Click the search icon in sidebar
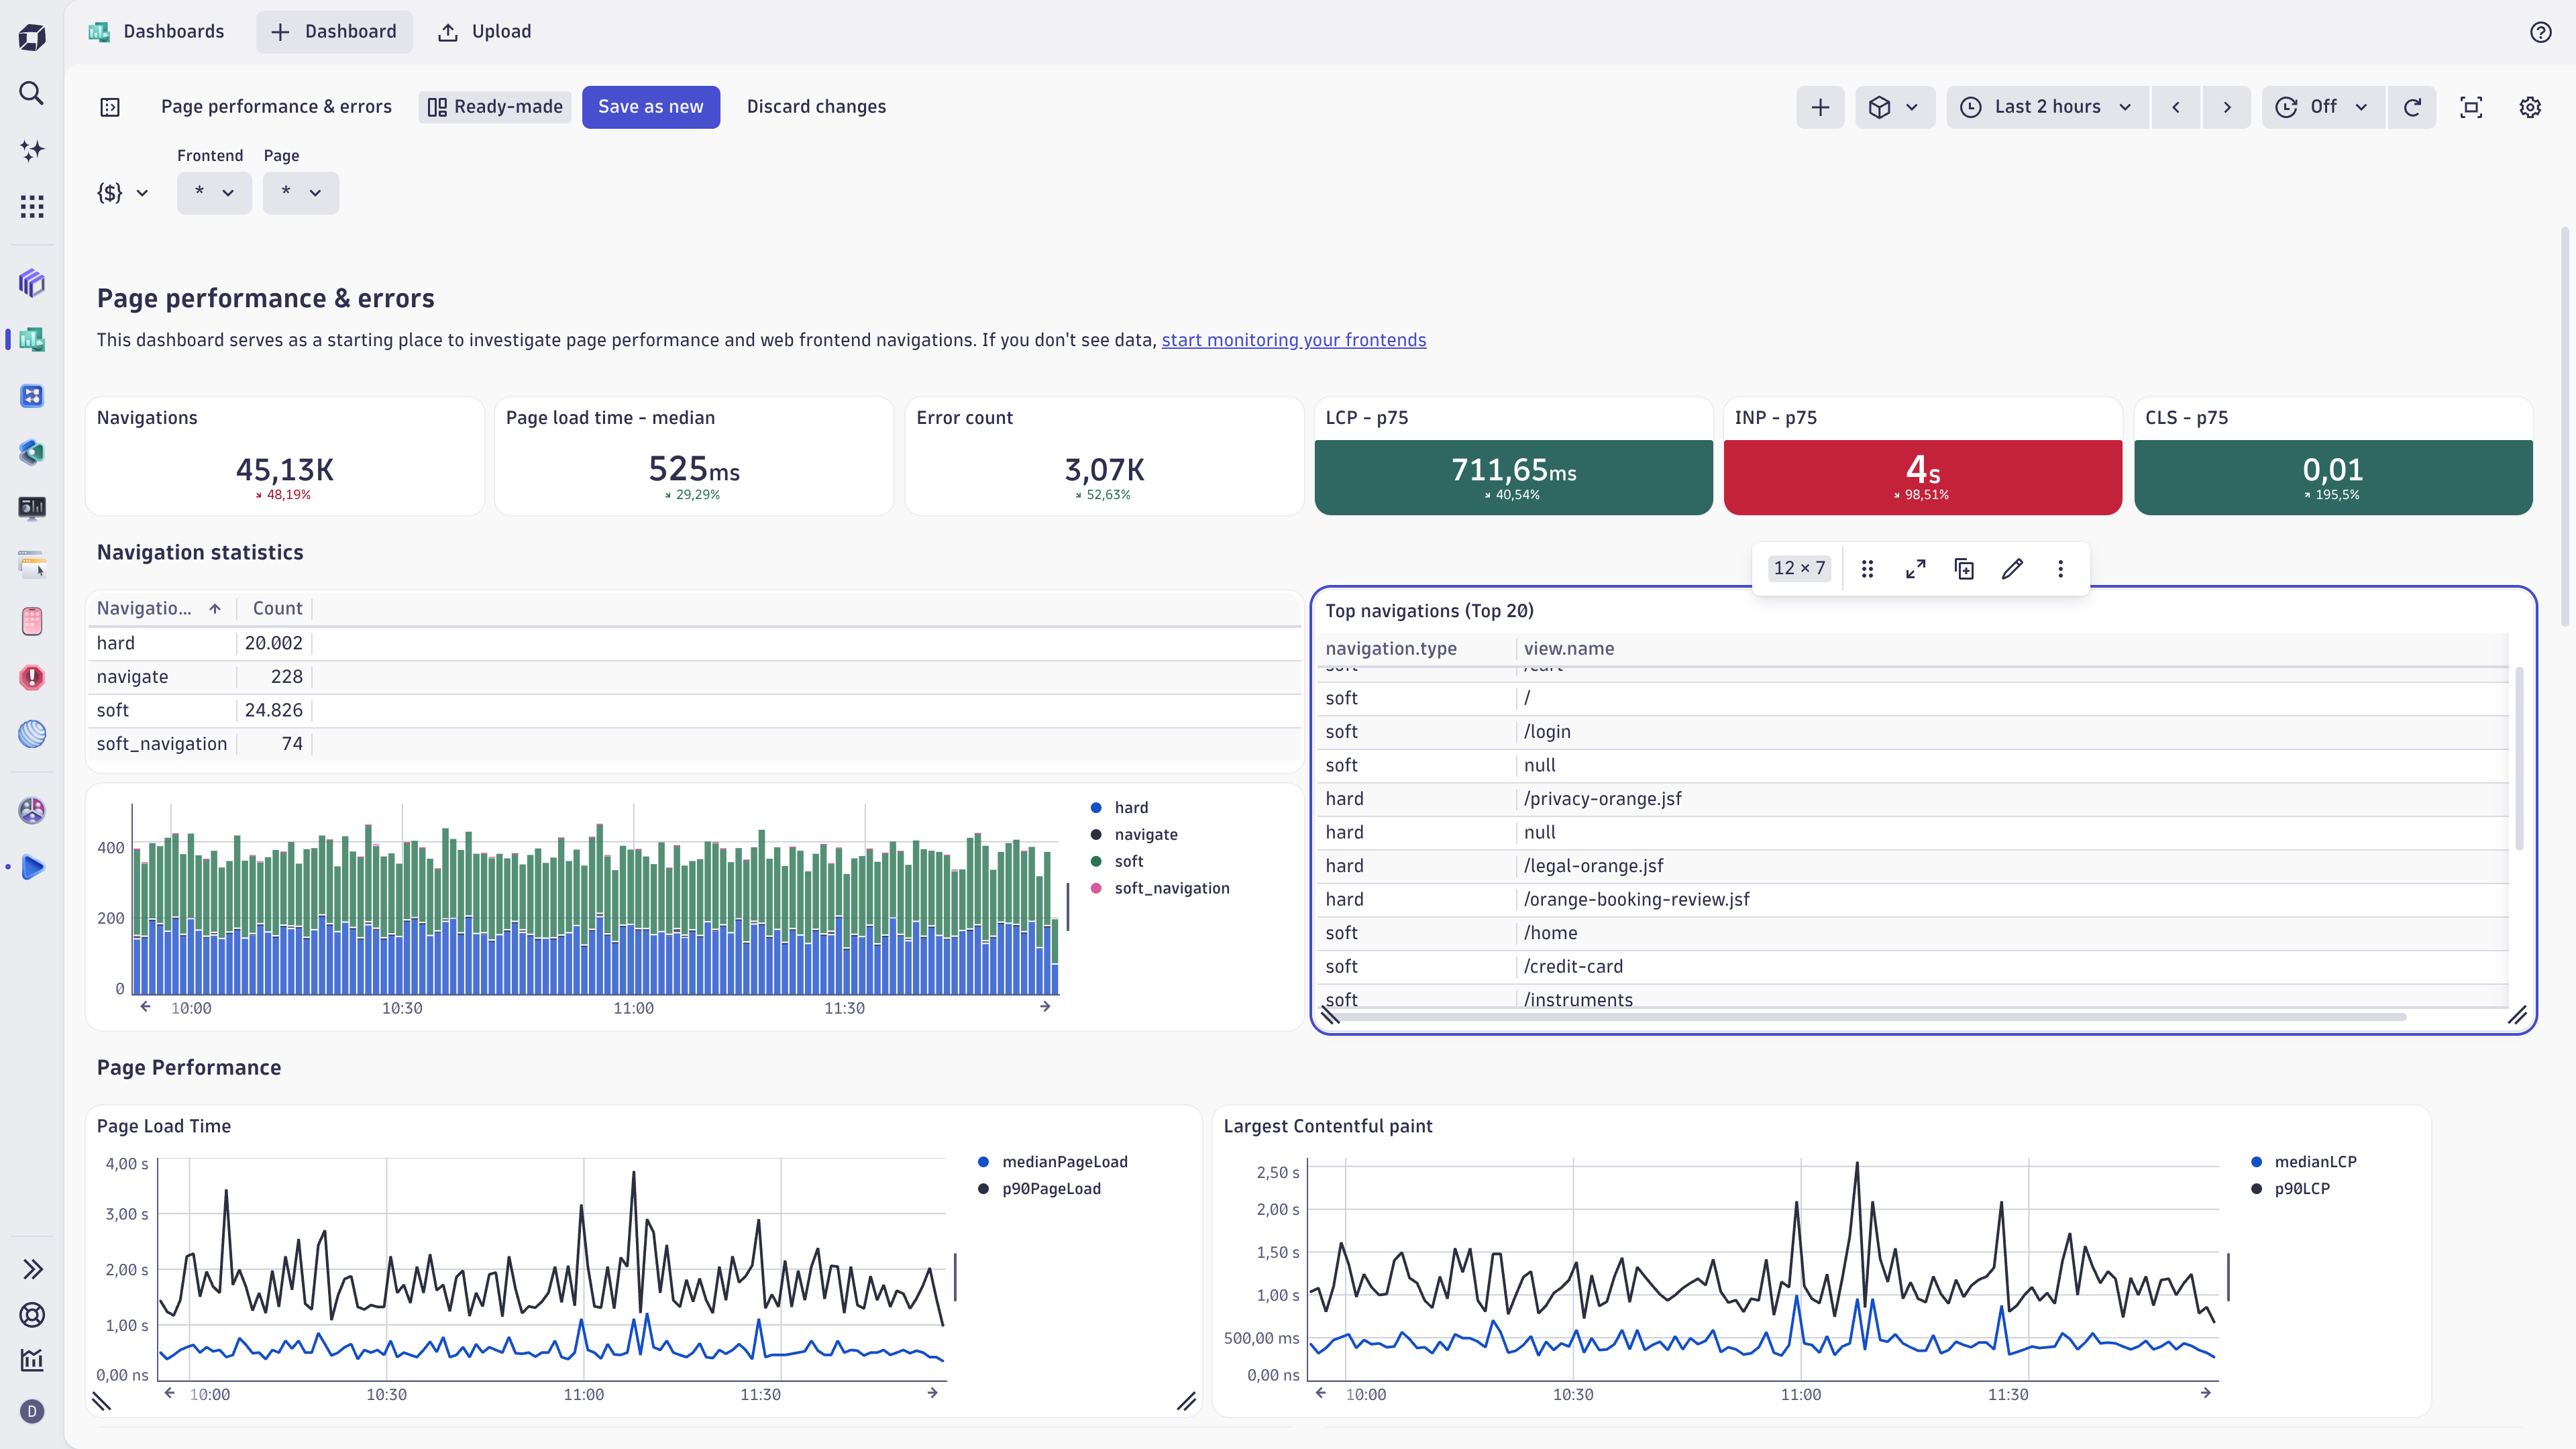2576x1449 pixels. 32,93
